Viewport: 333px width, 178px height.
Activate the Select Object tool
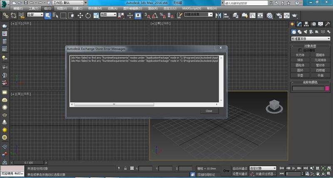click(48, 15)
